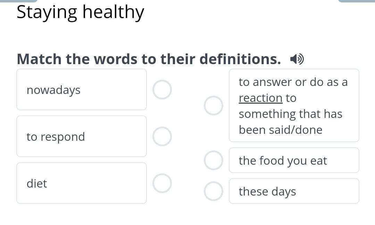
Task: Click the 'to answer or do as a' line of text
Action: [x=293, y=82]
